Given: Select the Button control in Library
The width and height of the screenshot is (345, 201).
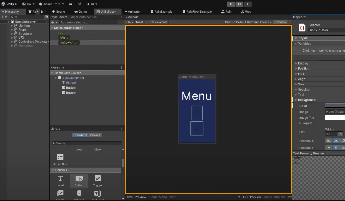Looking at the screenshot, I should tap(79, 181).
